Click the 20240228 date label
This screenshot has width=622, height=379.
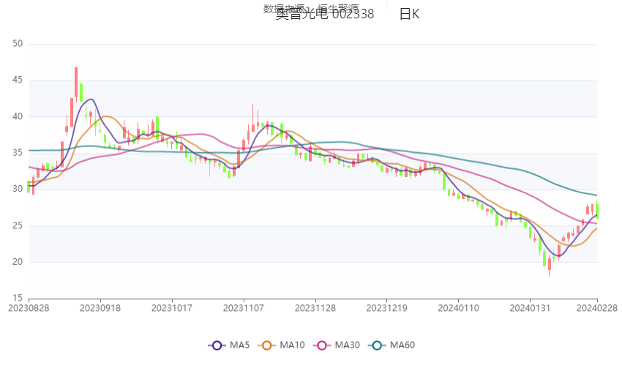click(x=597, y=308)
